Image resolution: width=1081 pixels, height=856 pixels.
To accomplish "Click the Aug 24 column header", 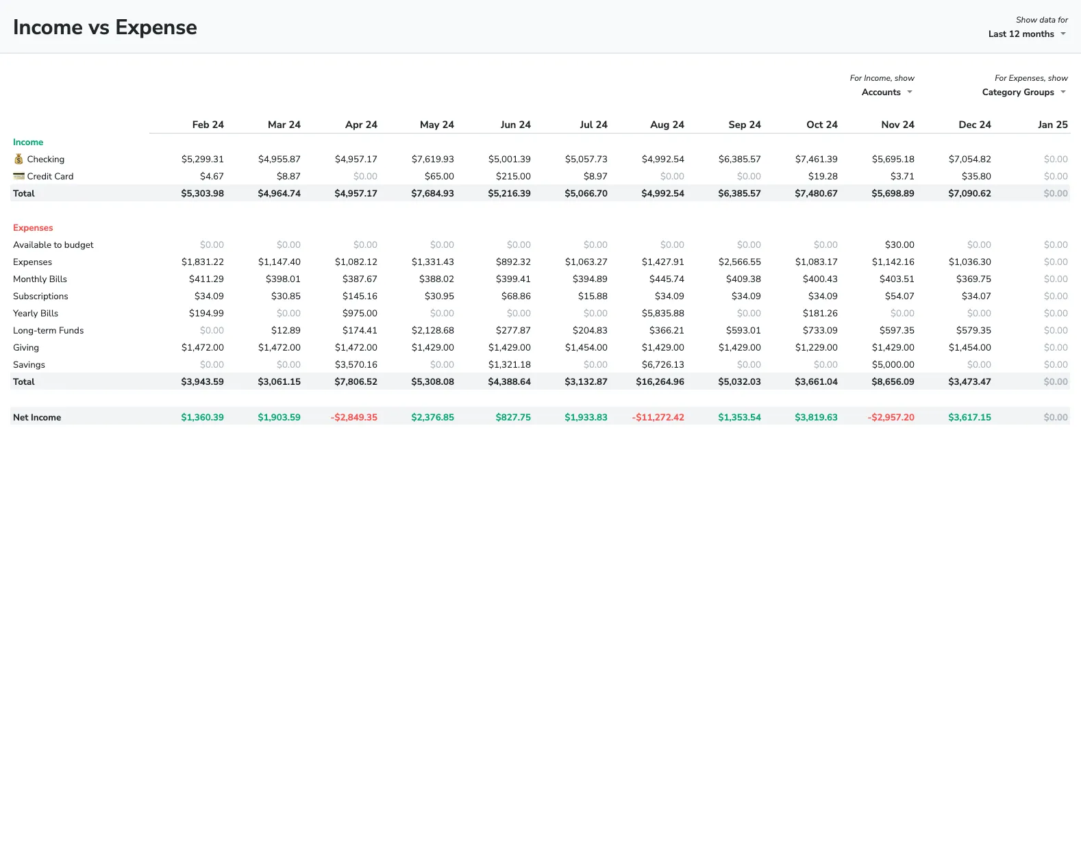I will pyautogui.click(x=667, y=125).
